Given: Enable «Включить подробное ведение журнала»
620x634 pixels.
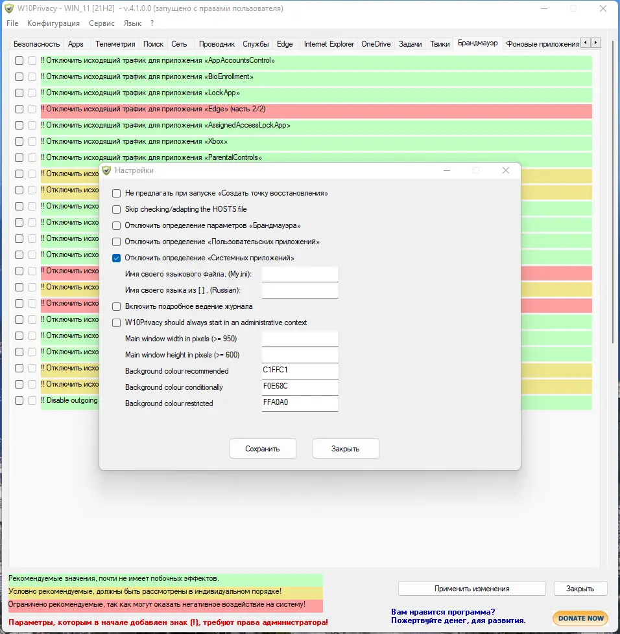Looking at the screenshot, I should (117, 306).
